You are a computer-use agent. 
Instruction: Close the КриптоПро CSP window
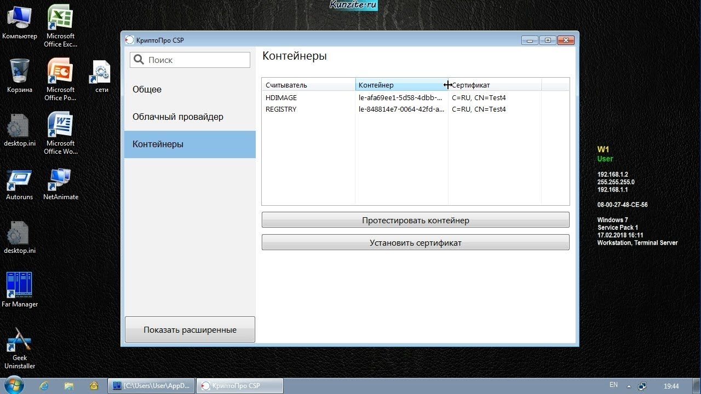(x=566, y=40)
